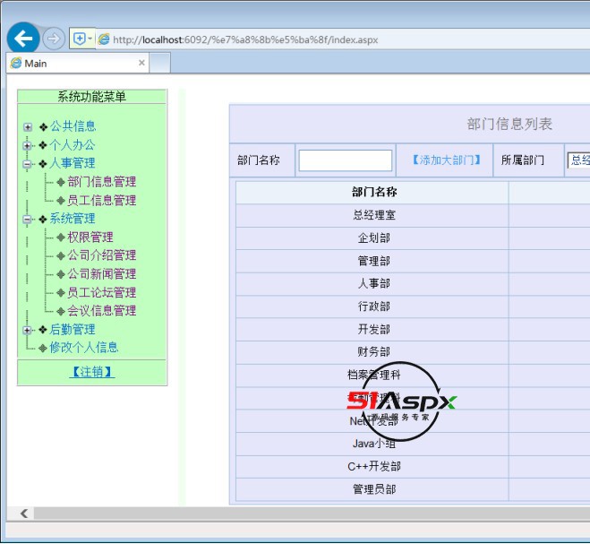Expand the 后勤管理 tree node
This screenshot has width=590, height=544.
click(28, 330)
